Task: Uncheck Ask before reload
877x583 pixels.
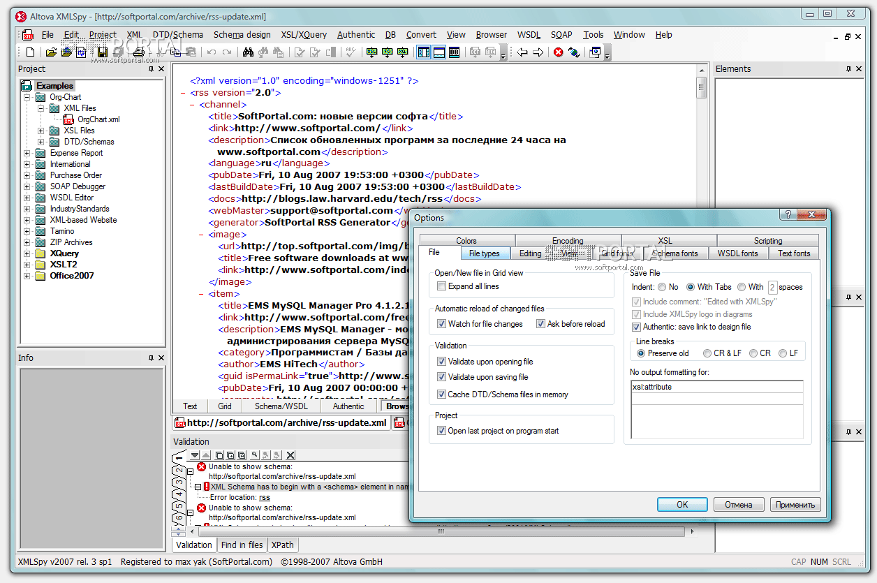Action: click(x=540, y=324)
